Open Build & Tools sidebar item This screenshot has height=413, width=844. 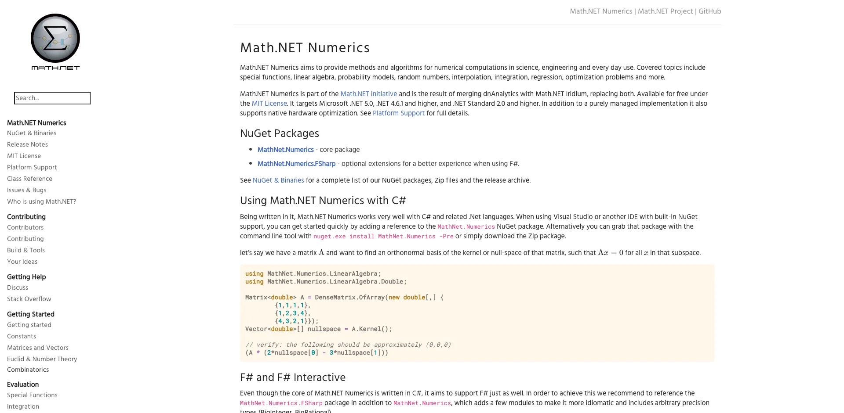click(26, 250)
